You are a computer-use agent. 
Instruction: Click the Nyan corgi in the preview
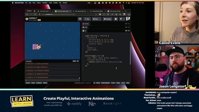[x=37, y=47]
